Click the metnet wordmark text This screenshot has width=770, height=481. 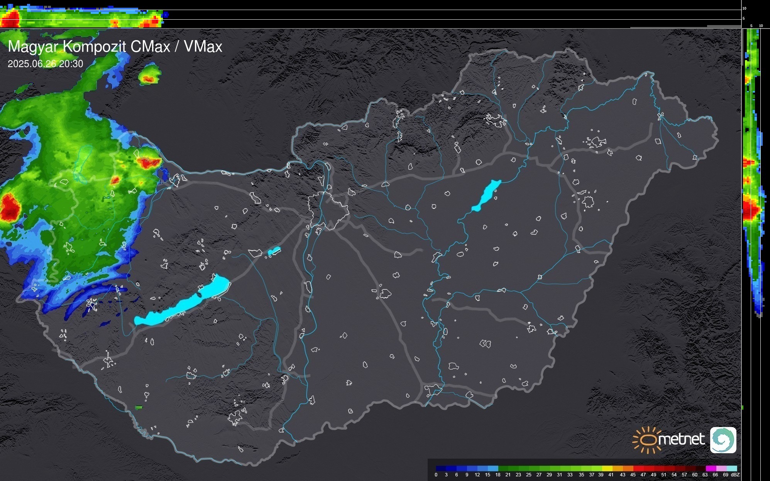tap(681, 439)
